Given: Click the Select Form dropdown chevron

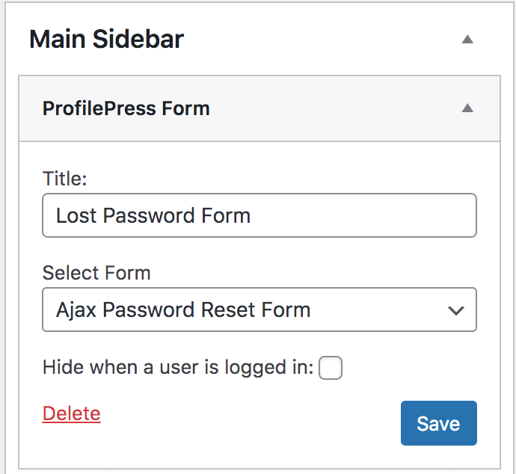Looking at the screenshot, I should (456, 310).
